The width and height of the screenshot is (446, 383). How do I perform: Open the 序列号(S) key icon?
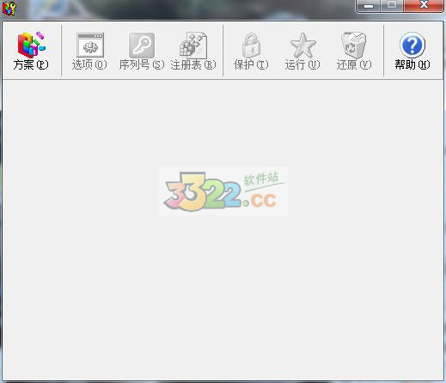pyautogui.click(x=142, y=46)
